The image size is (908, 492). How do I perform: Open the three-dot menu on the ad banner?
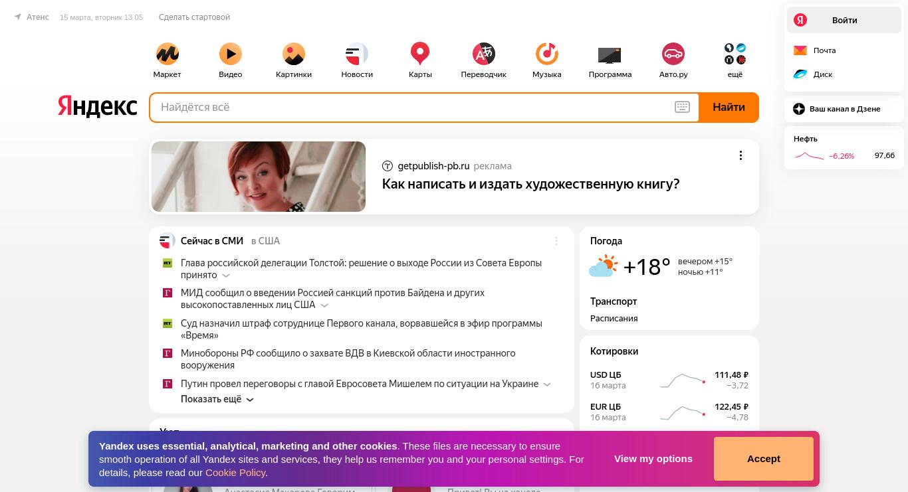[x=740, y=155]
